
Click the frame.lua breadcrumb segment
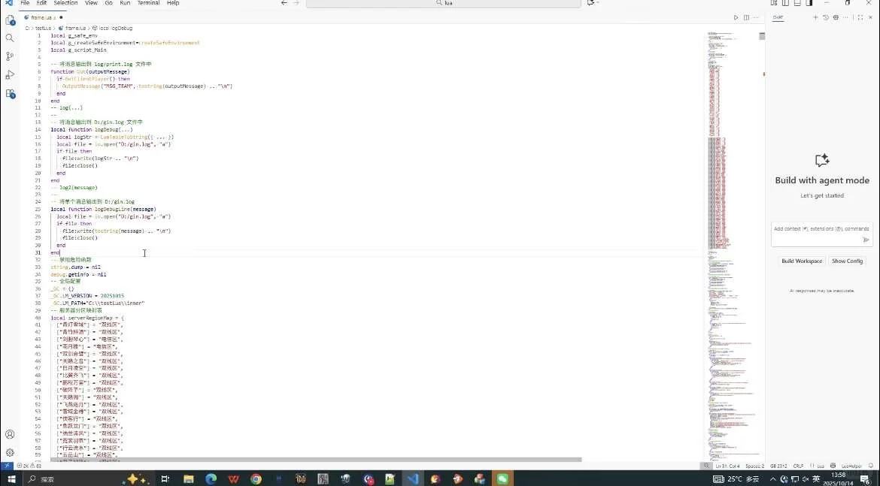click(74, 28)
